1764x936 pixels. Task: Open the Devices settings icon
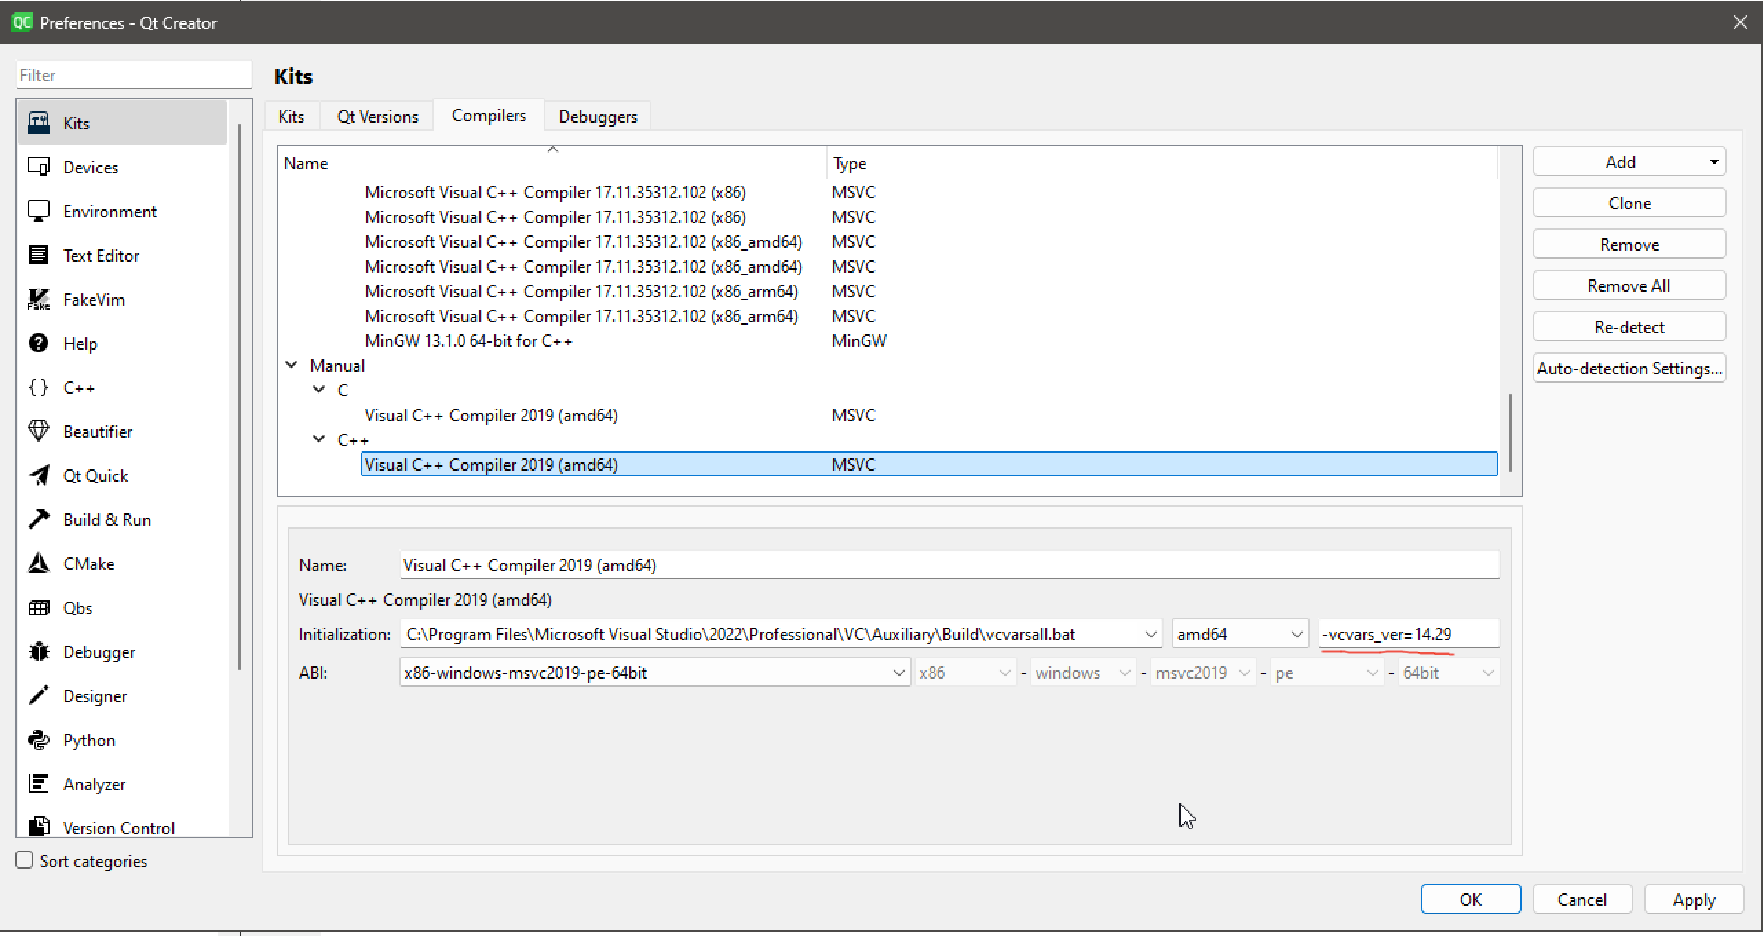[39, 167]
